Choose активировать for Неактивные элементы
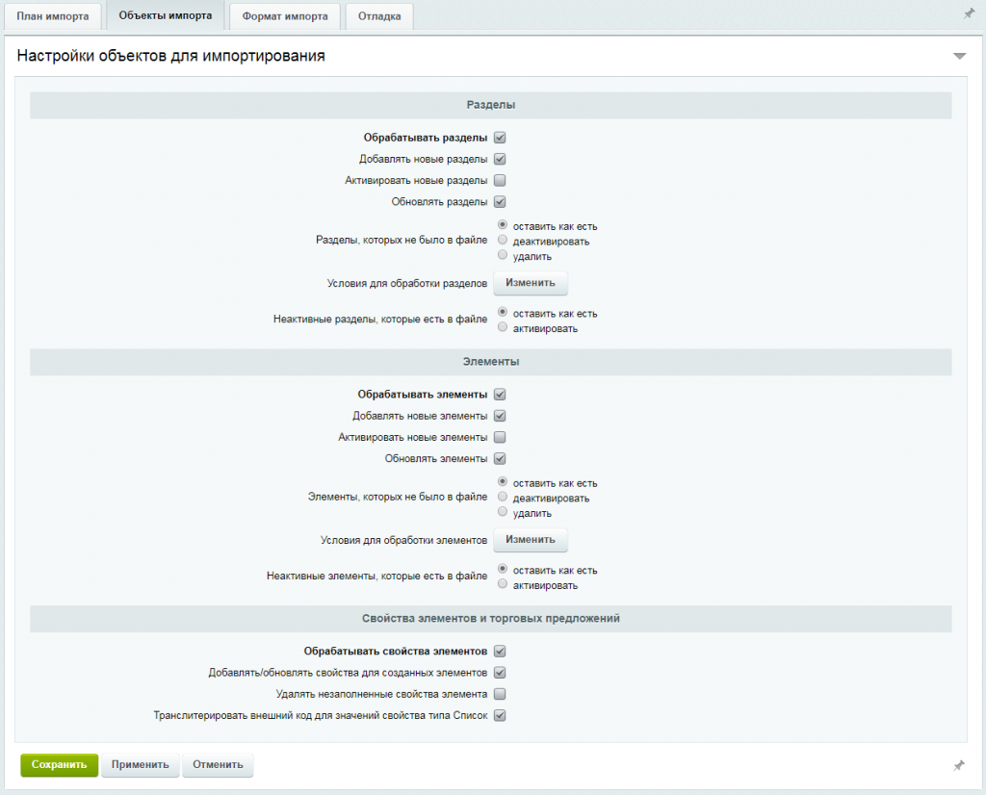Screen dimensions: 986x795 coord(503,584)
